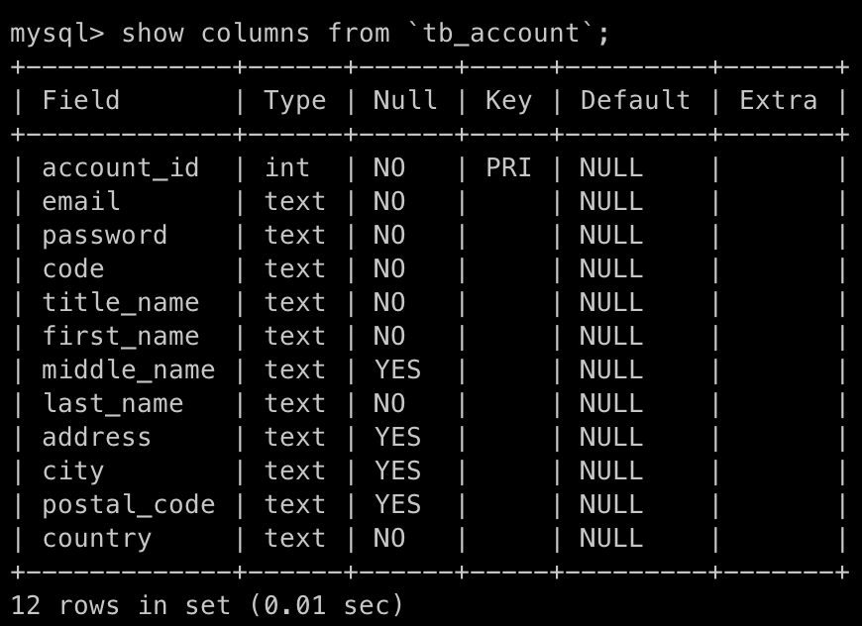The image size is (862, 626).
Task: Click the Type column header
Action: (295, 100)
